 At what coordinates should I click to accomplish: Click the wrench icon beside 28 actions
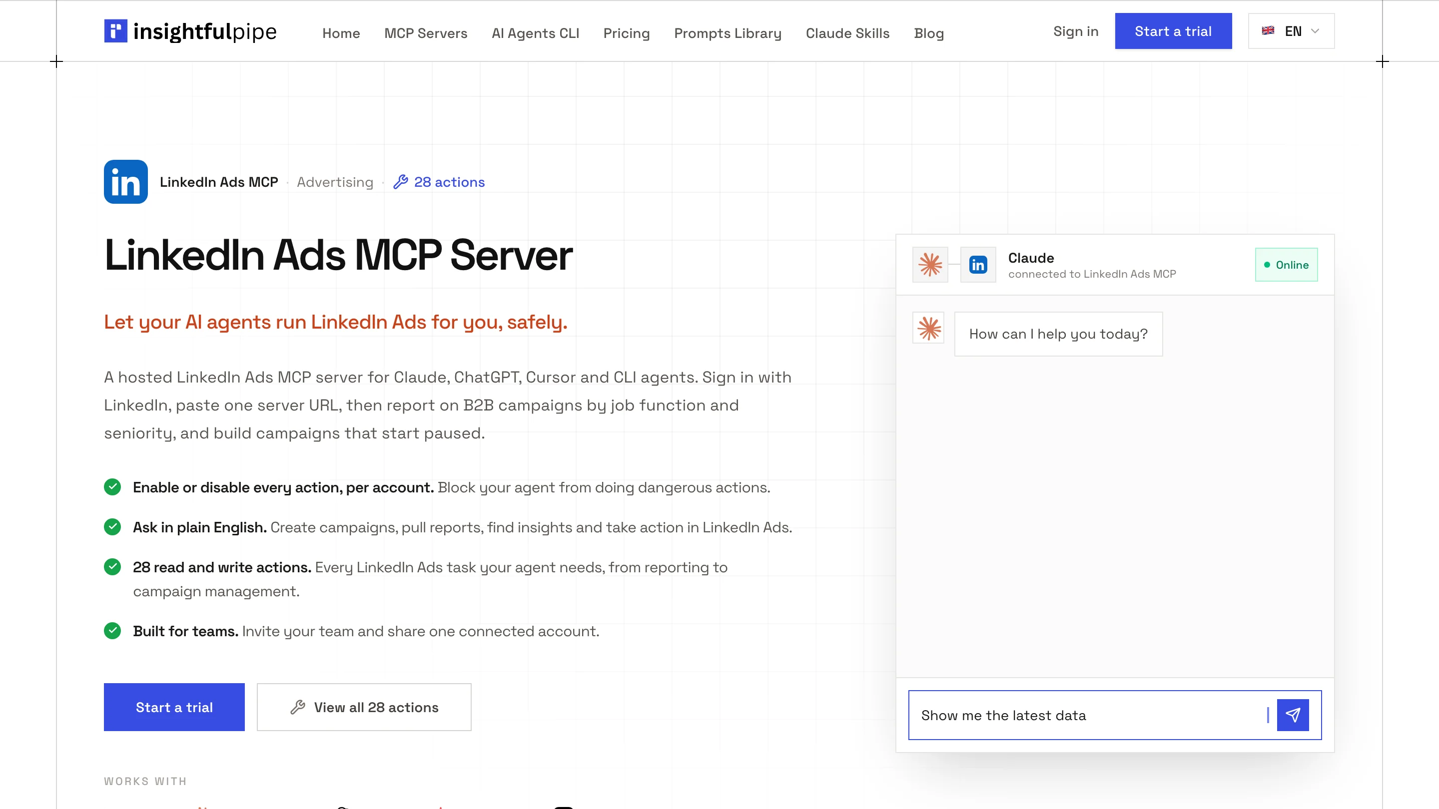(401, 182)
